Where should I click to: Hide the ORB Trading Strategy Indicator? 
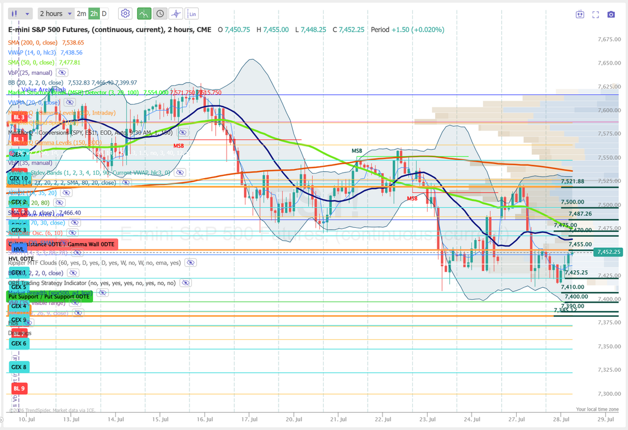point(186,283)
